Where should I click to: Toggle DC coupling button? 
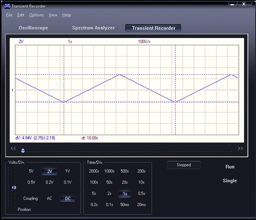[x=68, y=199]
